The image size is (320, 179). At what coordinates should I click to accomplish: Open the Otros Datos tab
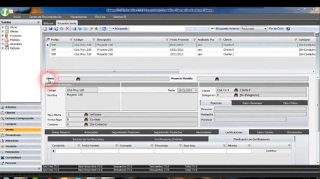pyautogui.click(x=290, y=103)
